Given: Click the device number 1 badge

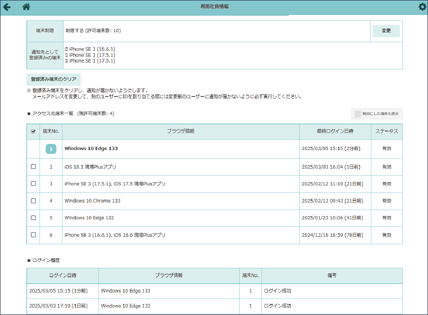Looking at the screenshot, I should [x=51, y=149].
